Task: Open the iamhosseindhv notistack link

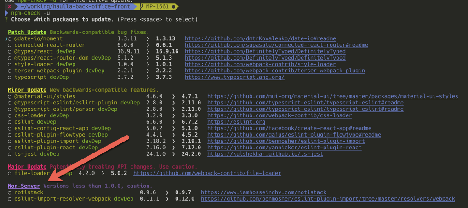Action: tap(263, 192)
